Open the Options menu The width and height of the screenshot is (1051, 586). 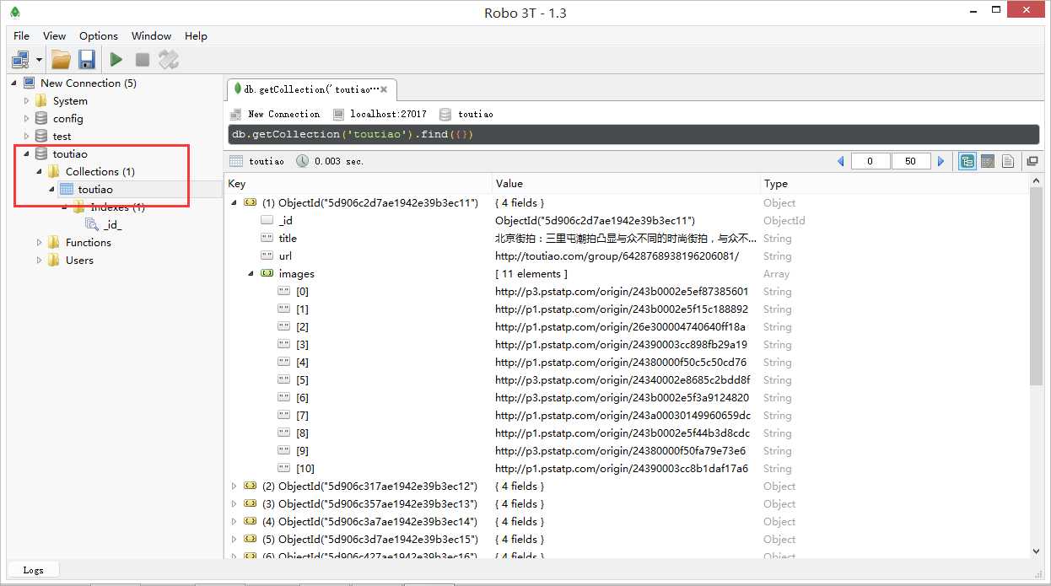[99, 35]
